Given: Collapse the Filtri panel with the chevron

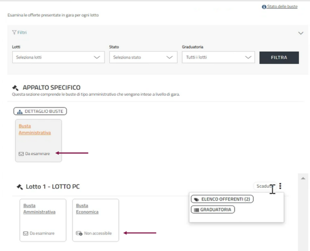Looking at the screenshot, I should point(300,33).
